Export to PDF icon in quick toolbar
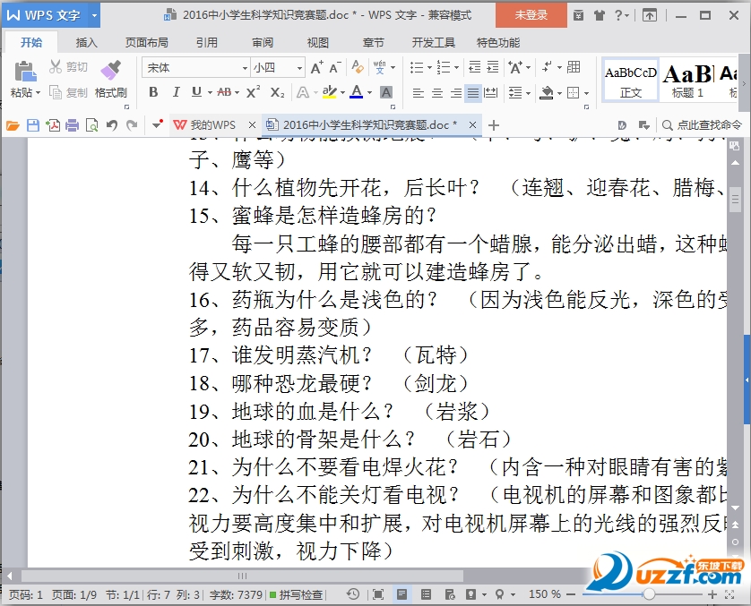 [53, 125]
